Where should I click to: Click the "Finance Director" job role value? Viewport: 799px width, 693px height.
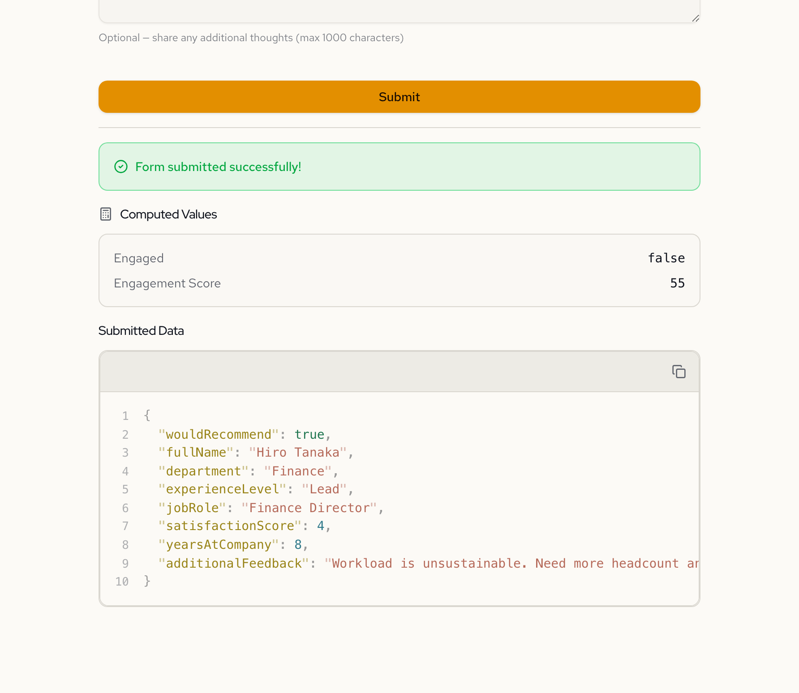coord(309,508)
